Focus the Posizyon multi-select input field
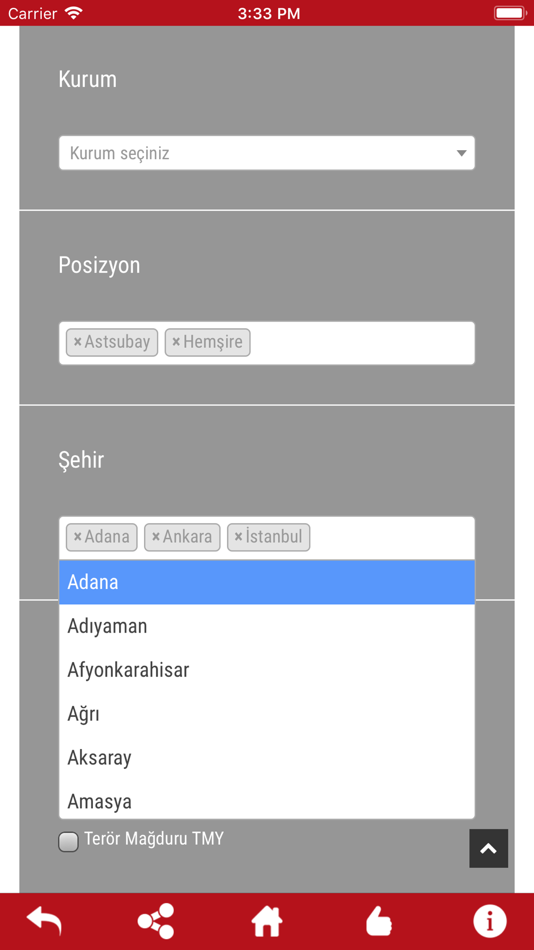Viewport: 534px width, 950px height. coord(362,343)
